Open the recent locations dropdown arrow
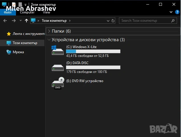Viewport: 181px width, 137px height. [20, 21]
